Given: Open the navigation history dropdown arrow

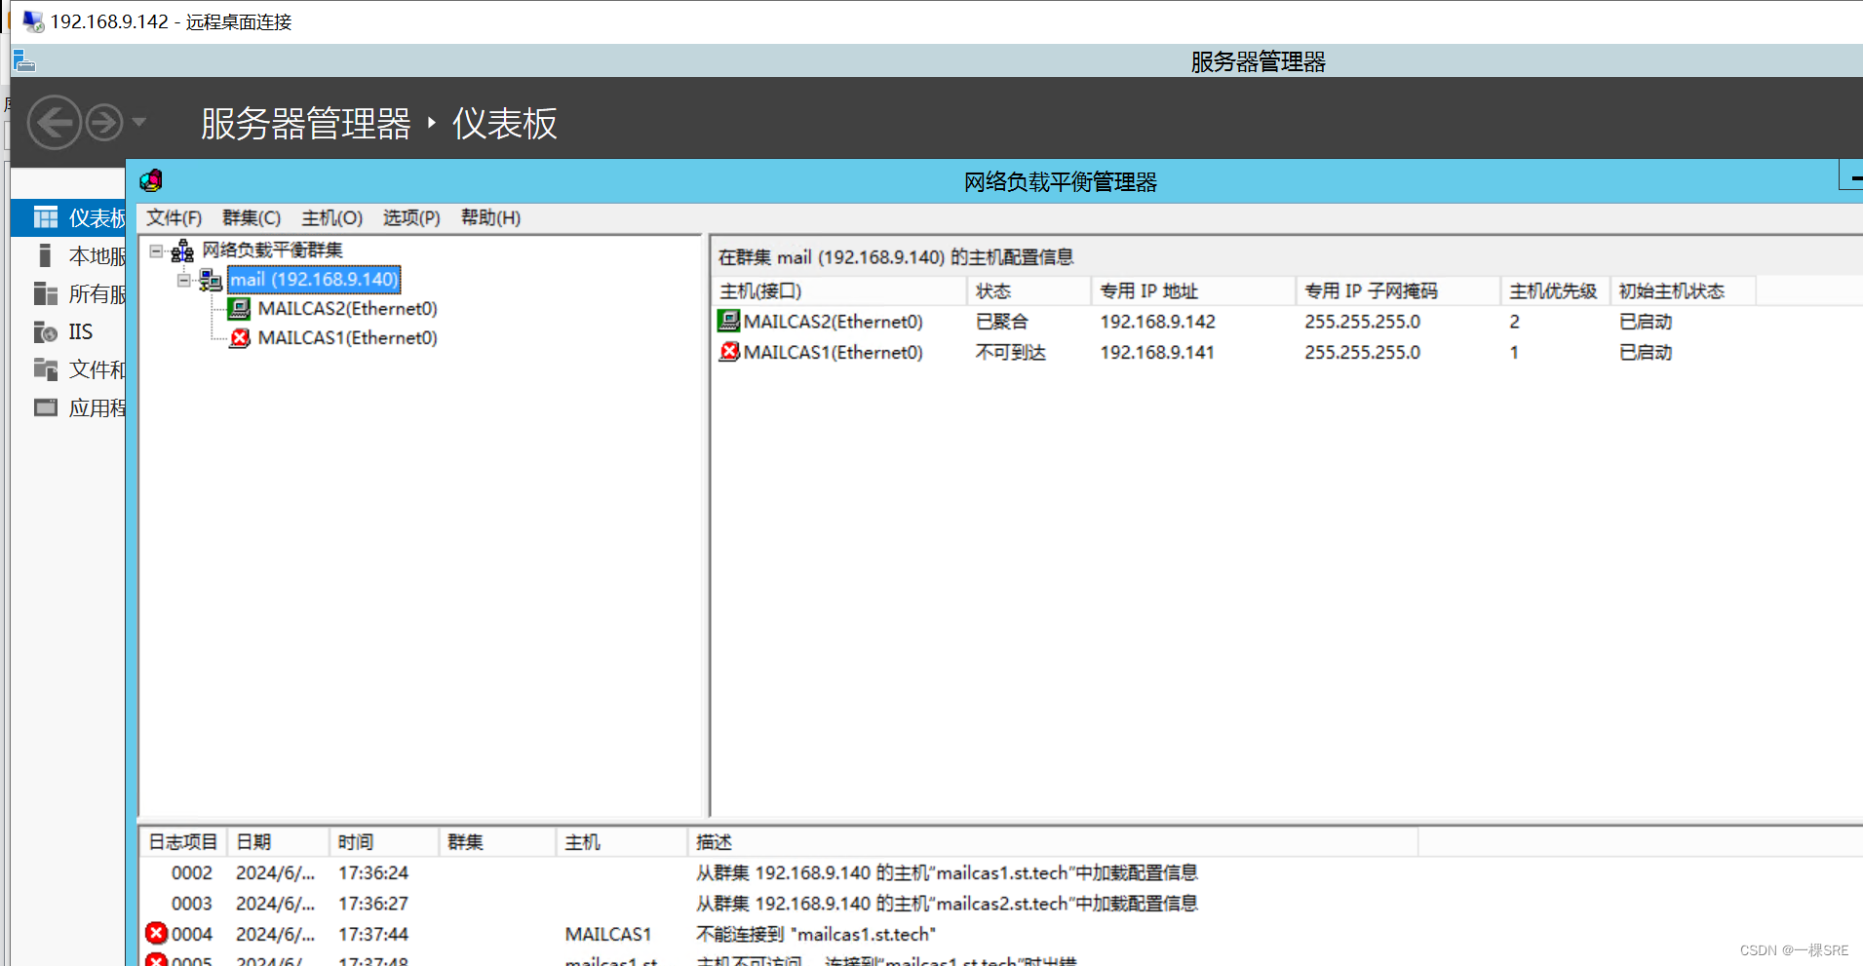Looking at the screenshot, I should [138, 123].
